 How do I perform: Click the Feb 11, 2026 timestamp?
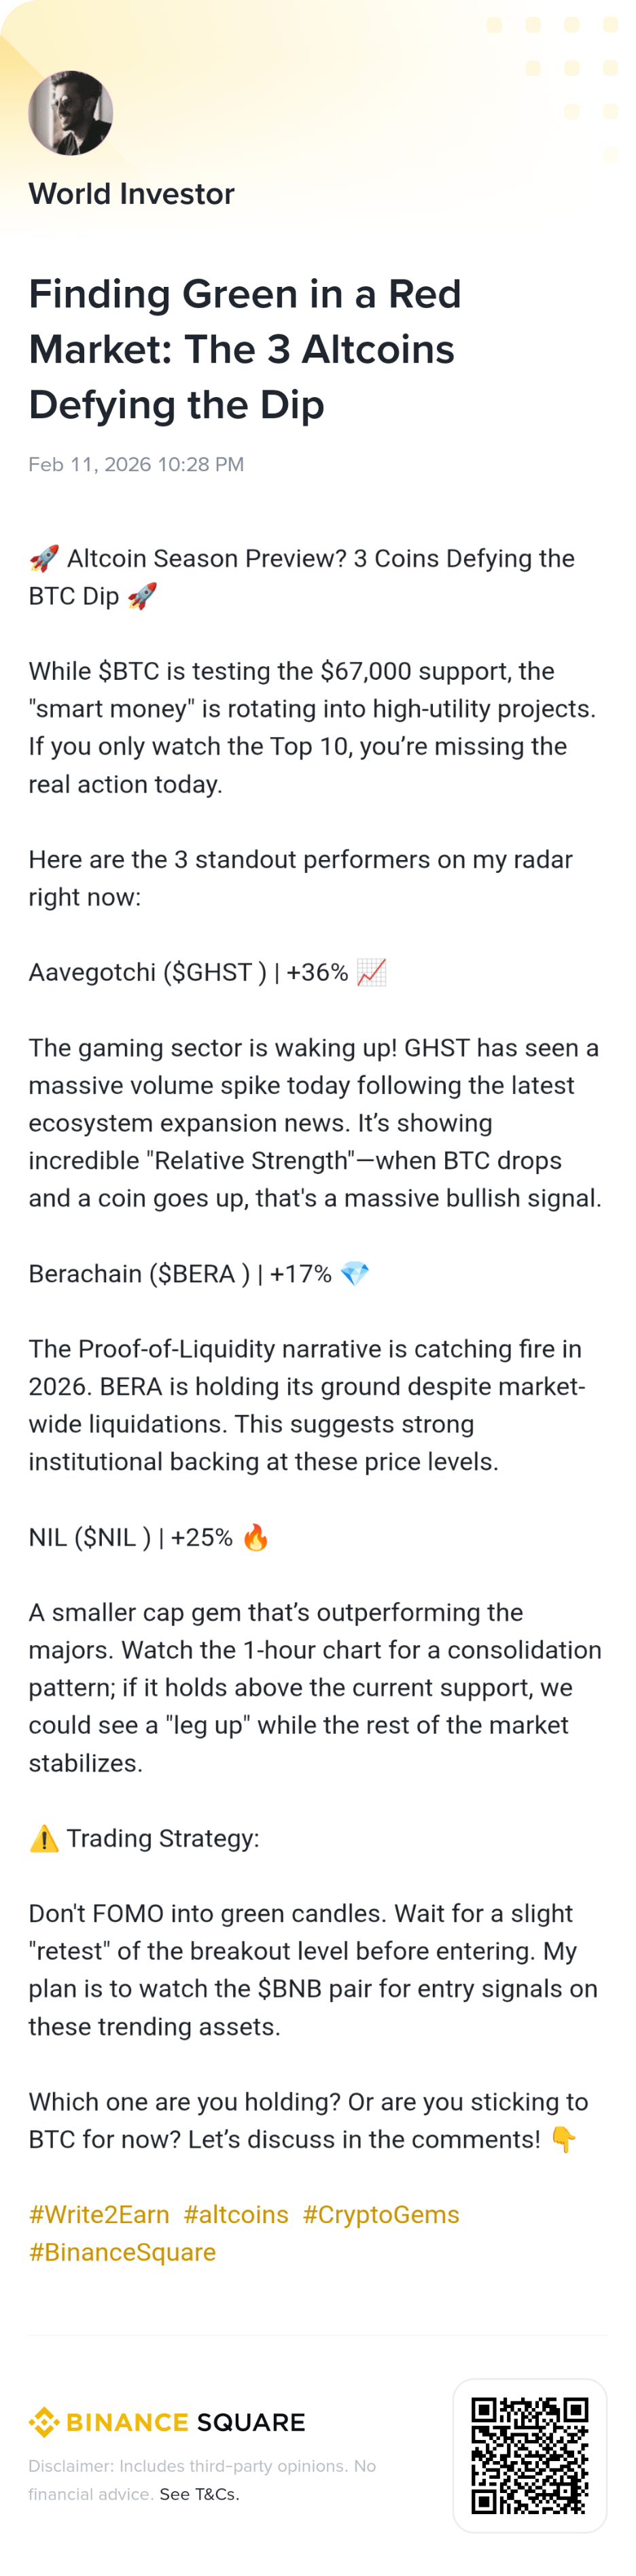(136, 464)
